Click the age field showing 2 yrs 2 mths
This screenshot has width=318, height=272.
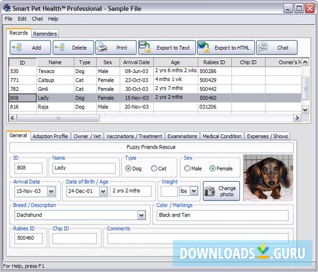pyautogui.click(x=131, y=191)
